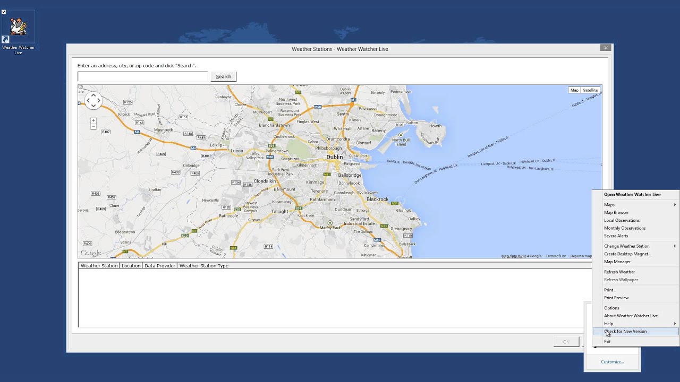Screen dimensions: 680x382
Task: Sort by Weather Station Type column header
Action: 204,265
